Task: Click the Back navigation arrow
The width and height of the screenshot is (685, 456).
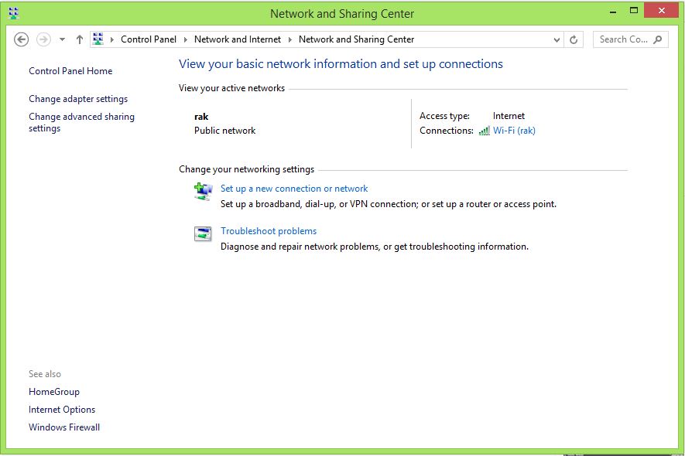Action: pos(21,39)
